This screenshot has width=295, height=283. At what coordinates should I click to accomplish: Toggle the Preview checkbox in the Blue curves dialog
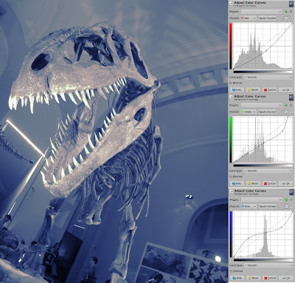231,271
